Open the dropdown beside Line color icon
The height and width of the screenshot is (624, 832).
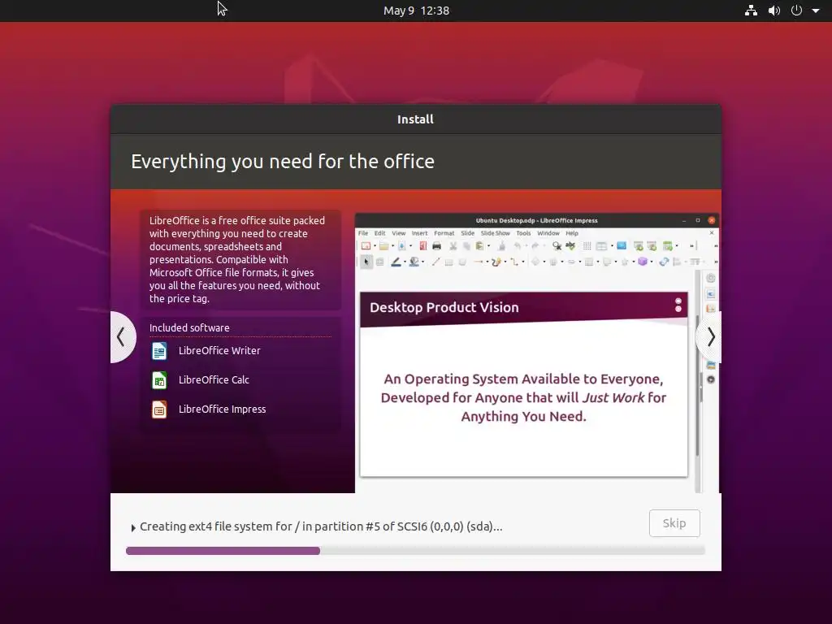coord(405,262)
